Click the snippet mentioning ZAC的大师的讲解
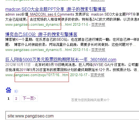The image size is (139, 122). pyautogui.click(x=72, y=19)
